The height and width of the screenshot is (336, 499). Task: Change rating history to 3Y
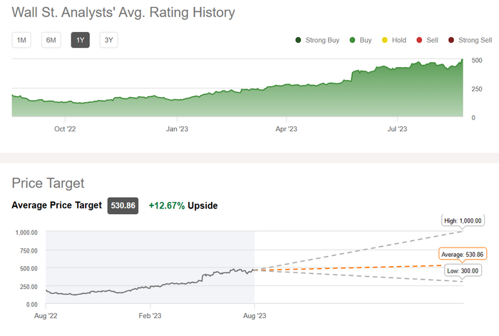click(108, 40)
